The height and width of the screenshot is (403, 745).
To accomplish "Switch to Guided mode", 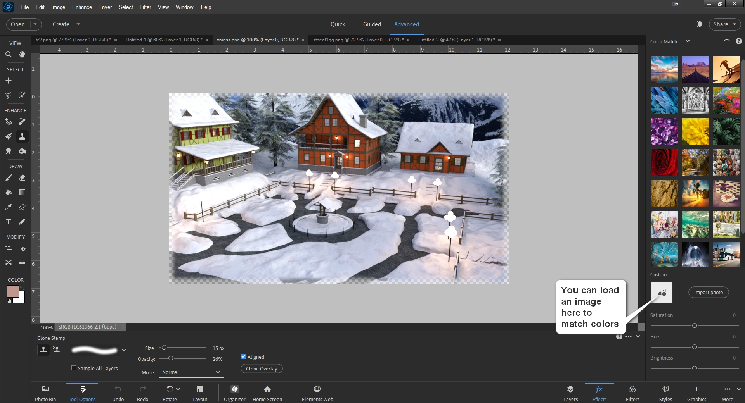I will click(372, 24).
